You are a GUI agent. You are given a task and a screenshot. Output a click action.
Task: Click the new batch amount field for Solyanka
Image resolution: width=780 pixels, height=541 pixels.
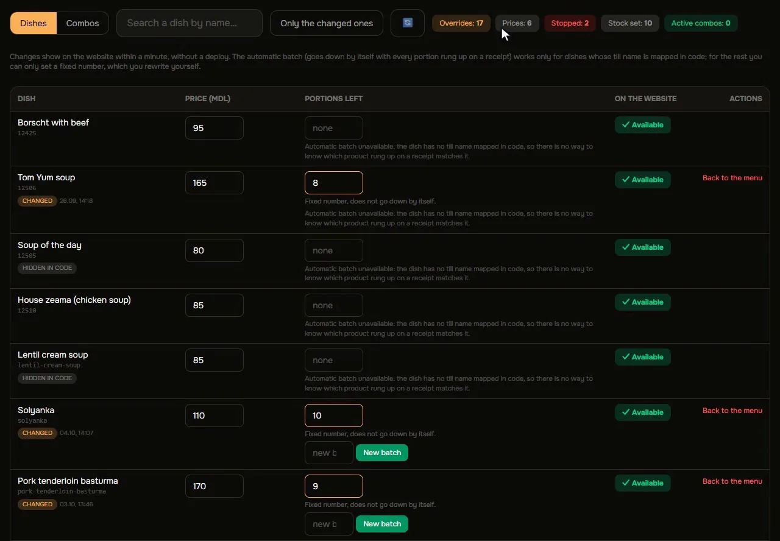click(329, 453)
